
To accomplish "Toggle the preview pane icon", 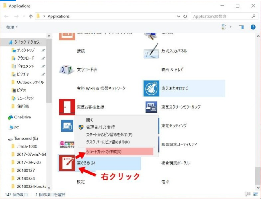I will (241, 27).
